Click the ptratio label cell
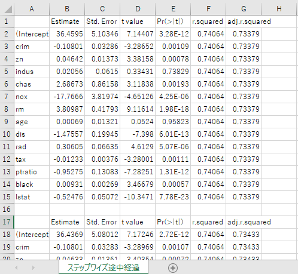Screen dimensions: 298x274 click(x=32, y=172)
